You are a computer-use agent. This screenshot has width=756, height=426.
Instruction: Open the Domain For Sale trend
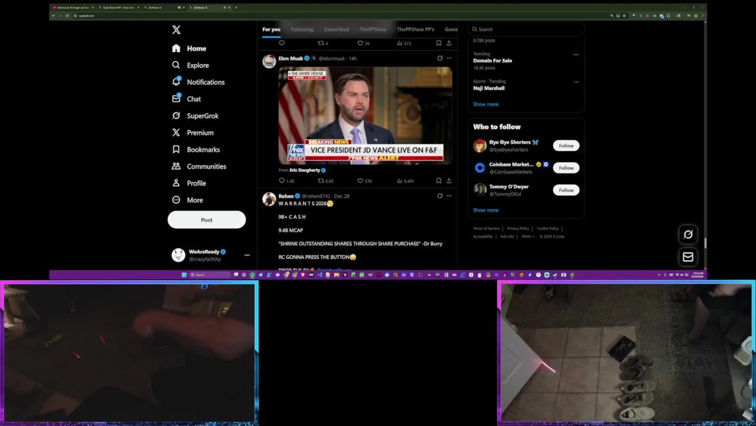pos(493,60)
